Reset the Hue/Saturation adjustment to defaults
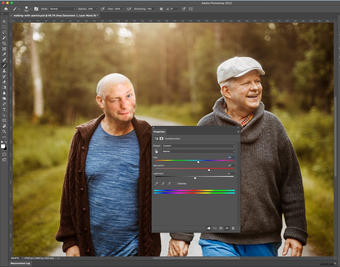This screenshot has width=340, height=267. (x=221, y=228)
